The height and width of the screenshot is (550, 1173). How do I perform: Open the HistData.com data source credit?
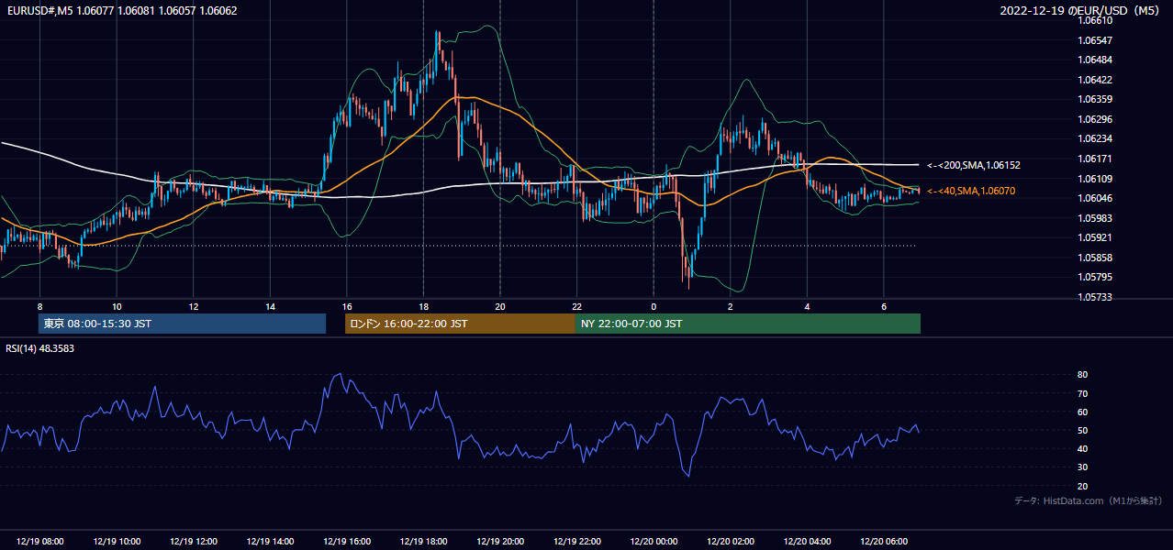point(1088,500)
